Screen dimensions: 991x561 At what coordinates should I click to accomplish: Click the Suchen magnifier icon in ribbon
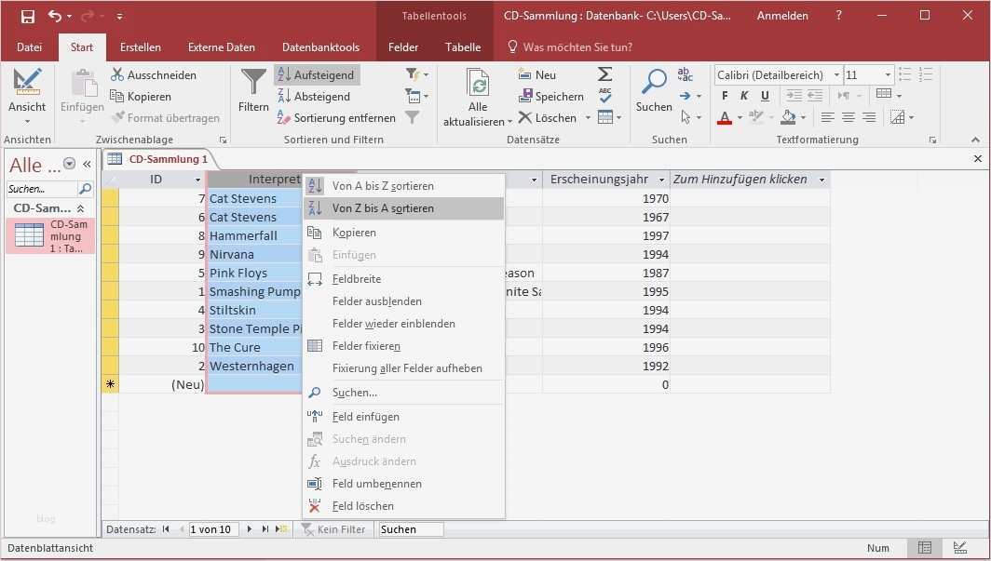[x=654, y=83]
